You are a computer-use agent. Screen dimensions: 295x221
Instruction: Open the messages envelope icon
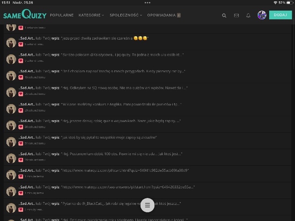click(x=236, y=15)
